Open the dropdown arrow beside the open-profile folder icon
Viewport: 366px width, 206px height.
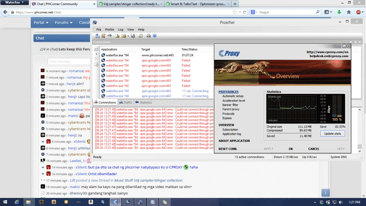click(x=128, y=36)
